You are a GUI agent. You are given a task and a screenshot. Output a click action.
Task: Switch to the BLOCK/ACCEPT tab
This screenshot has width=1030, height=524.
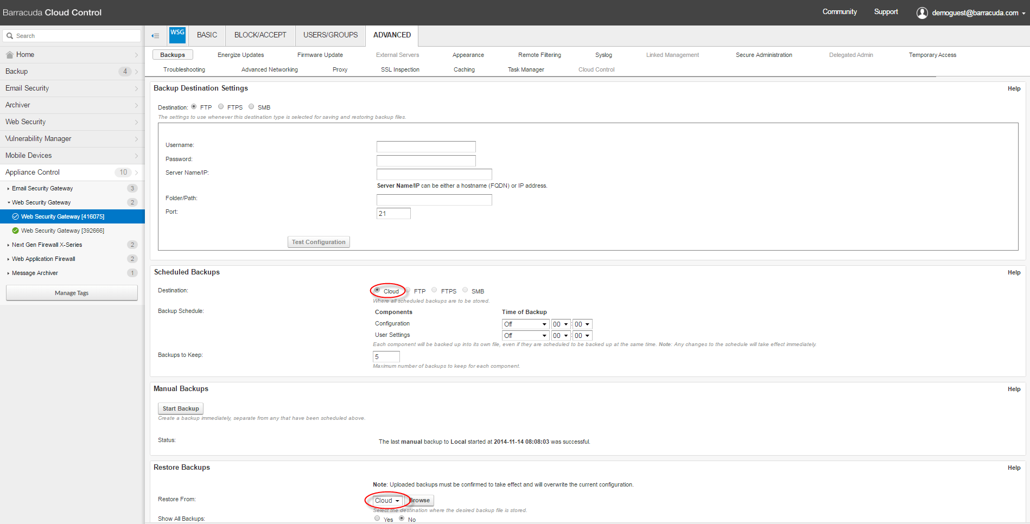[x=260, y=35]
